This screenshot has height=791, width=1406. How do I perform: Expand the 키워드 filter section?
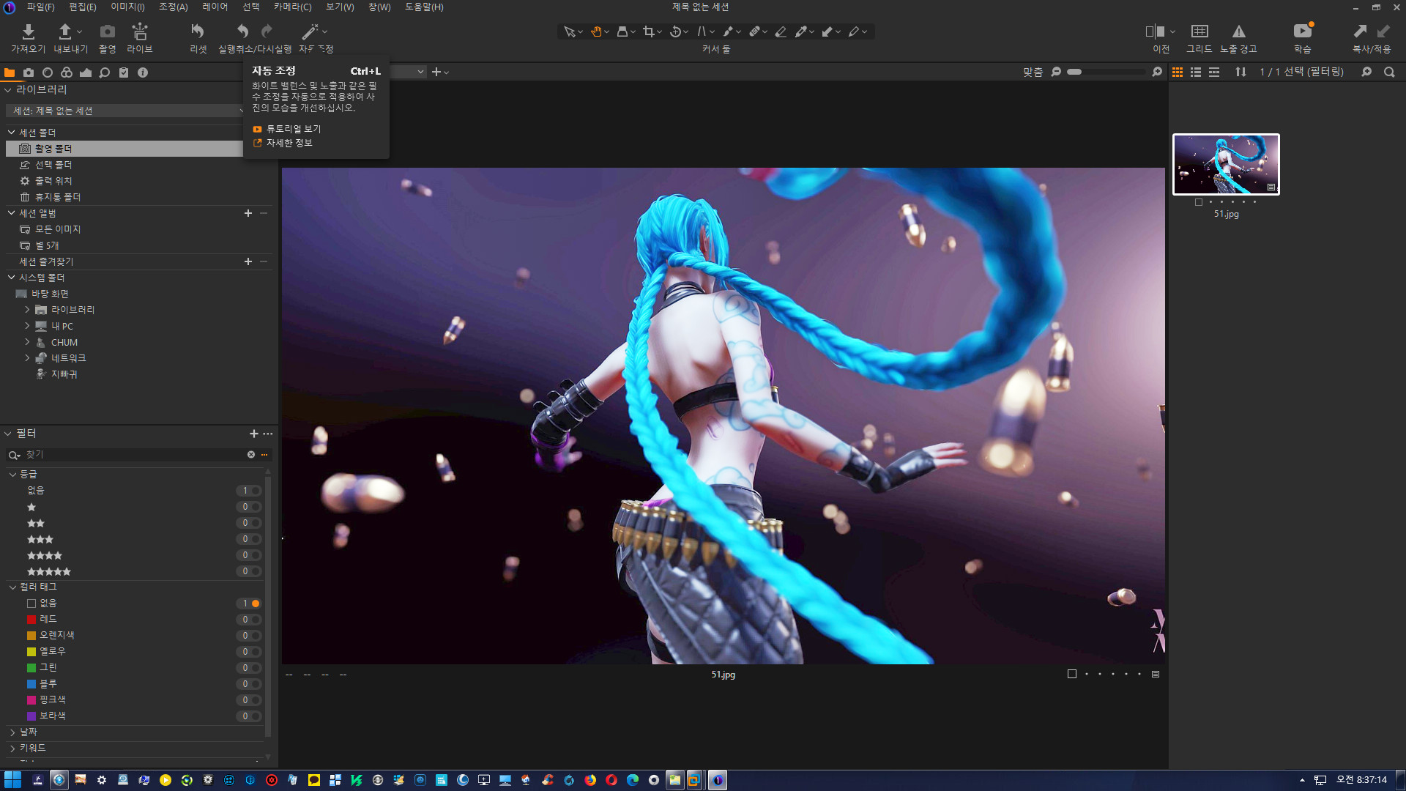click(12, 749)
